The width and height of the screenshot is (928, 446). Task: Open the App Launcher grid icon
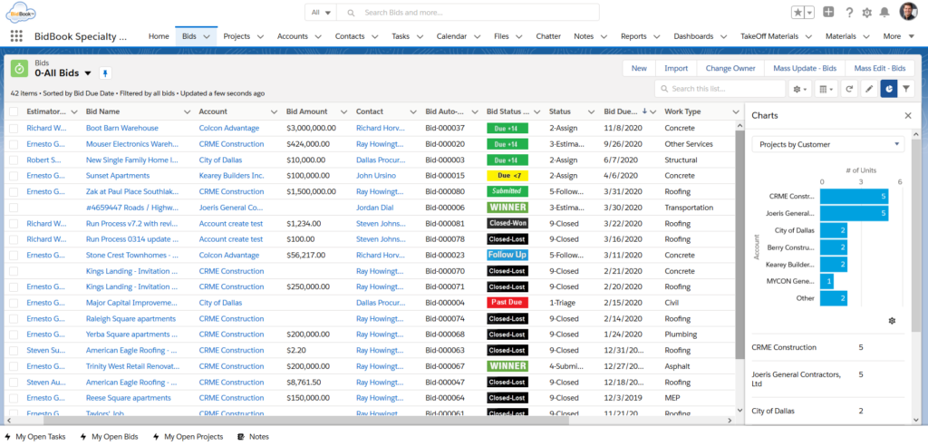coord(16,36)
